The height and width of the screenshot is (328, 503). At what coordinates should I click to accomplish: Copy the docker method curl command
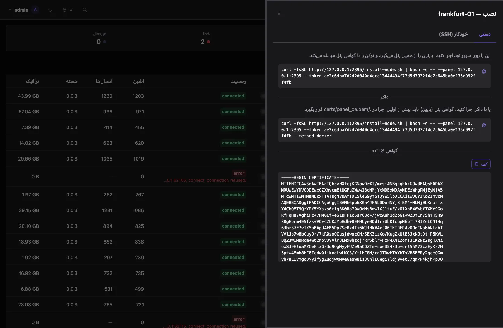coord(484,125)
